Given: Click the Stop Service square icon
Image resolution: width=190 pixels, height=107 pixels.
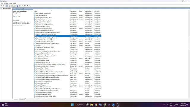Looking at the screenshot, I should point(25,6).
